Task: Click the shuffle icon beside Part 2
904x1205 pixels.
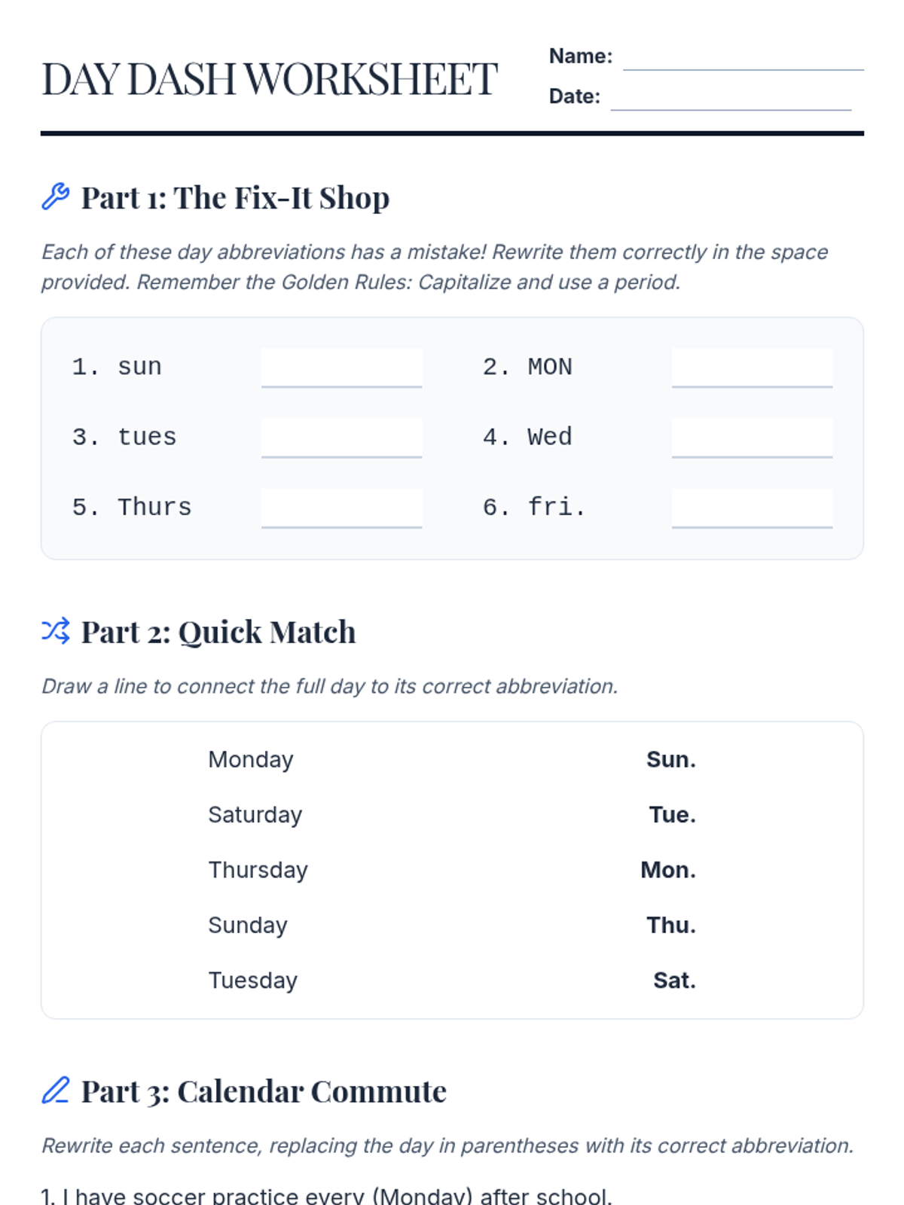Action: tap(55, 631)
